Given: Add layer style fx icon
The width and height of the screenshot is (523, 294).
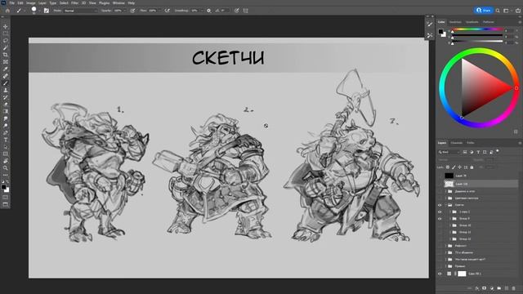Looking at the screenshot, I should pos(477,288).
